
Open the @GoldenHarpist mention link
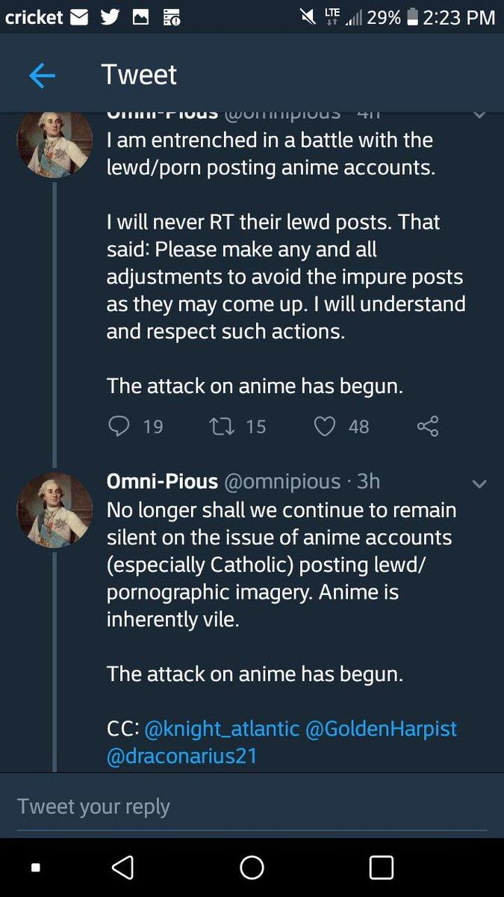[x=381, y=727]
